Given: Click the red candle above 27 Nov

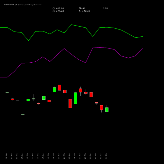Looking at the screenshot, I should pyautogui.click(x=81, y=91).
